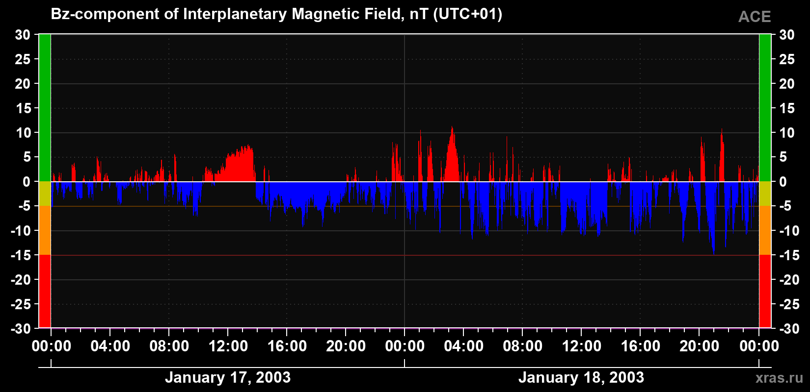Click the 04:00 time label for January 18
The image size is (810, 392).
pos(464,346)
